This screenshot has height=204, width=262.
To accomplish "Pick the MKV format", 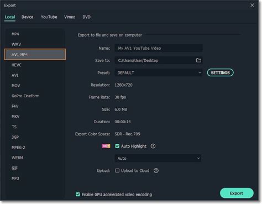I will [15, 117].
